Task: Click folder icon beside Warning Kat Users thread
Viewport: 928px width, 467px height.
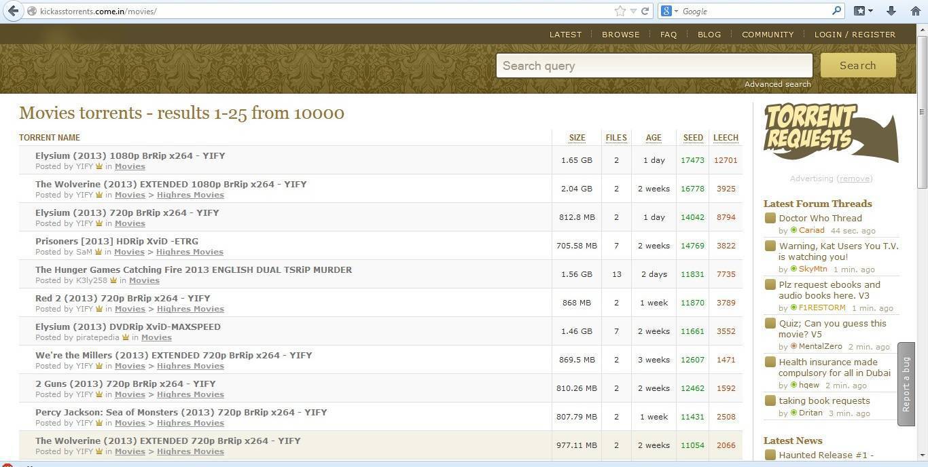Action: click(770, 246)
